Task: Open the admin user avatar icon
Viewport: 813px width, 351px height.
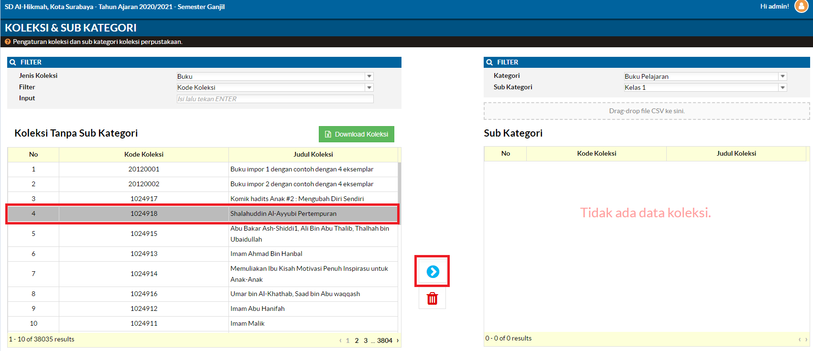Action: tap(801, 7)
